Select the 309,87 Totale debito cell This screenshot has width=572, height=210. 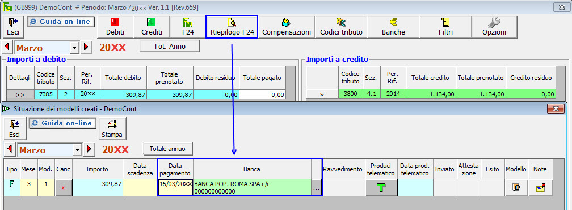click(x=123, y=94)
